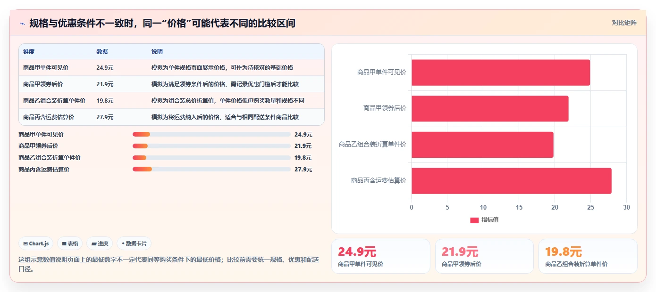Toggle the 指标值 legend color swatch
This screenshot has height=292, width=656.
pyautogui.click(x=474, y=220)
